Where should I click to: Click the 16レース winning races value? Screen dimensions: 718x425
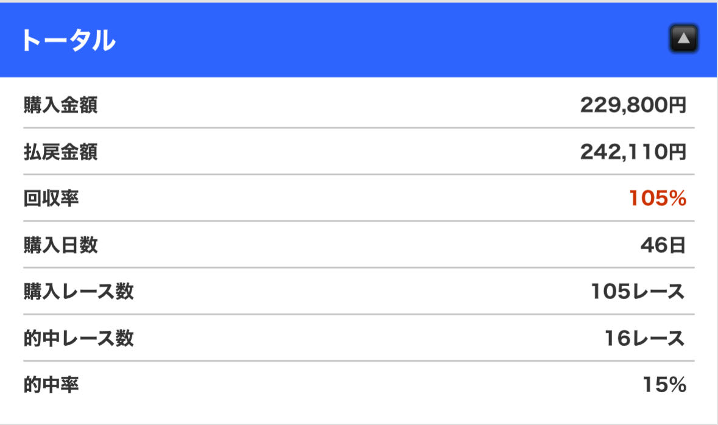[644, 338]
